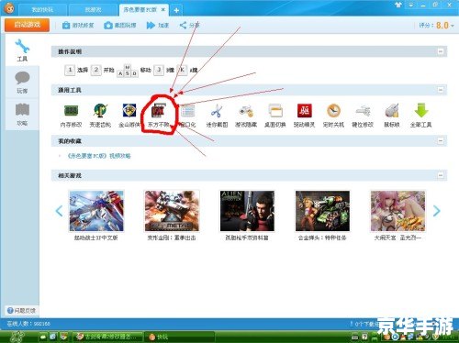Open the 迷你截图 scissors screenshot tool

point(217,116)
